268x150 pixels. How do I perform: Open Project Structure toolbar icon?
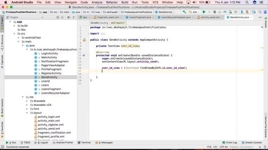(254, 12)
